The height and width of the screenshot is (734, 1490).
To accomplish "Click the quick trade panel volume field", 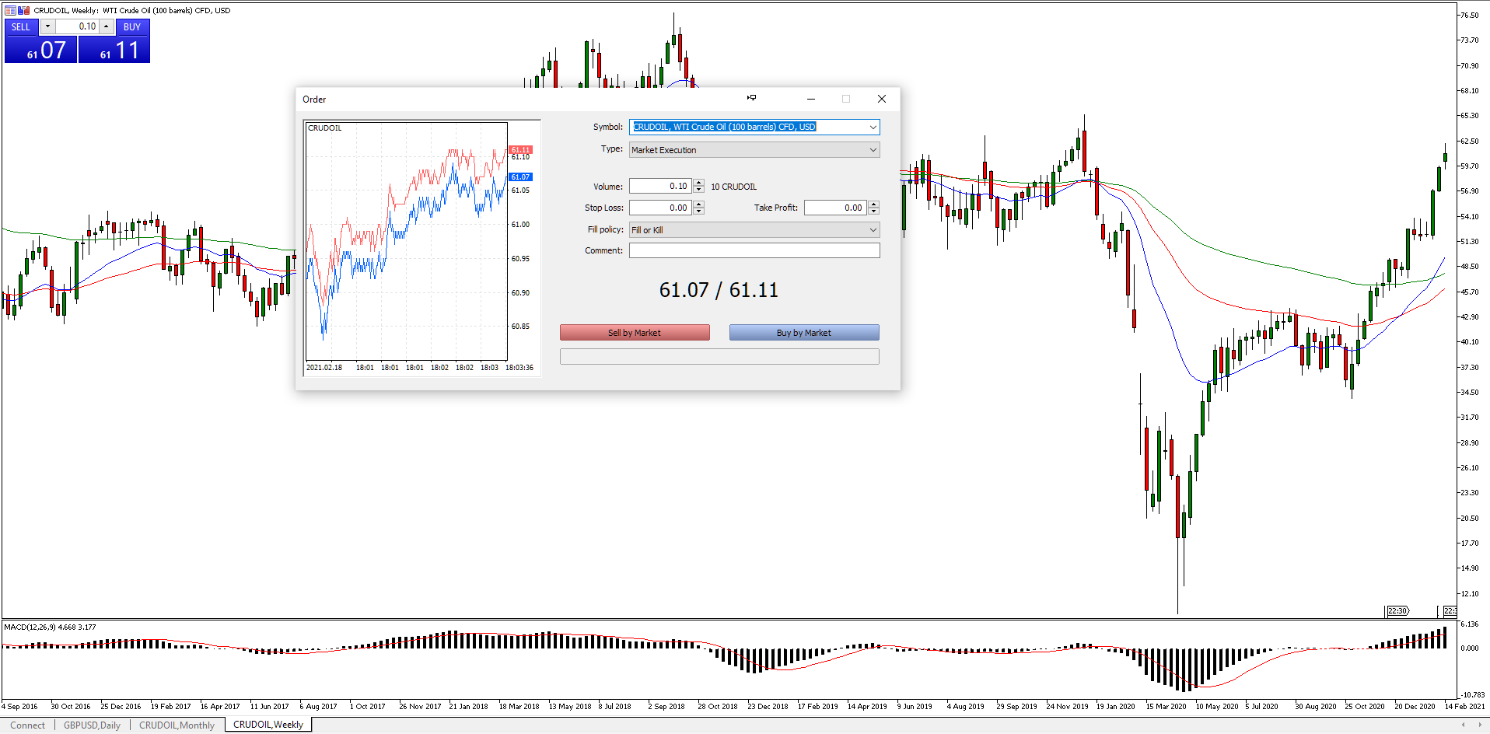I will coord(77,26).
